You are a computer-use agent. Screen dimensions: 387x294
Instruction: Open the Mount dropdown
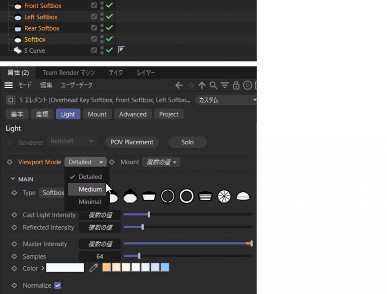(161, 162)
